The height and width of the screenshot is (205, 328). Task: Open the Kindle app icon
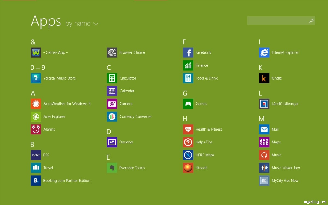coord(264,78)
